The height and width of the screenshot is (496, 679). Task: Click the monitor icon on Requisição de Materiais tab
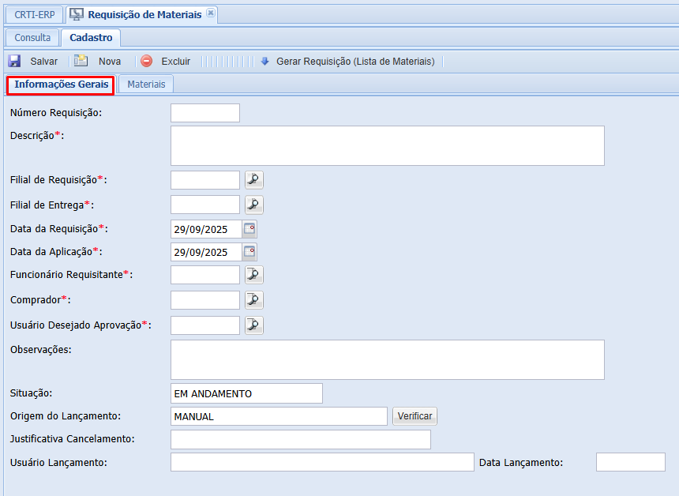(x=77, y=14)
